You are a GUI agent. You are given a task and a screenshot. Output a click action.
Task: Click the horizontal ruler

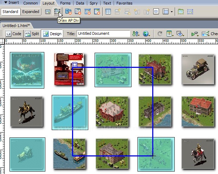111,41
